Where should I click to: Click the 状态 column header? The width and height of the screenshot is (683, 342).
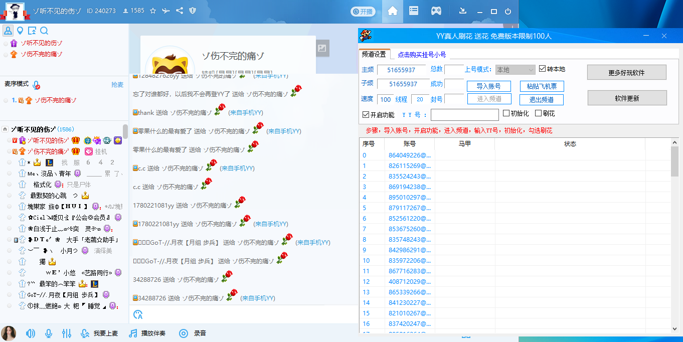click(x=570, y=144)
